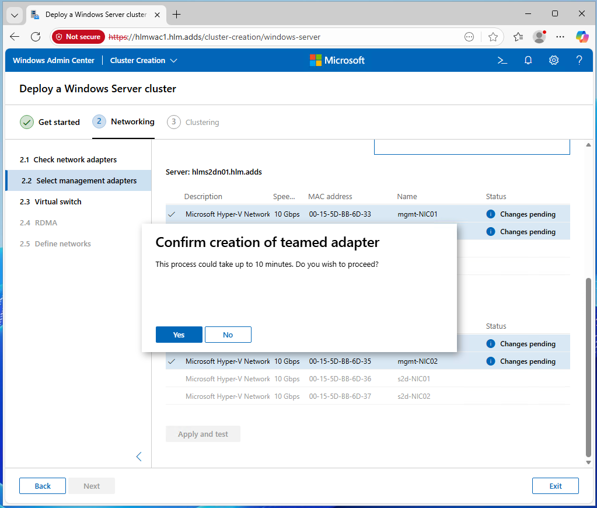Open PowerShell console icon in header
The width and height of the screenshot is (597, 508).
tap(501, 60)
